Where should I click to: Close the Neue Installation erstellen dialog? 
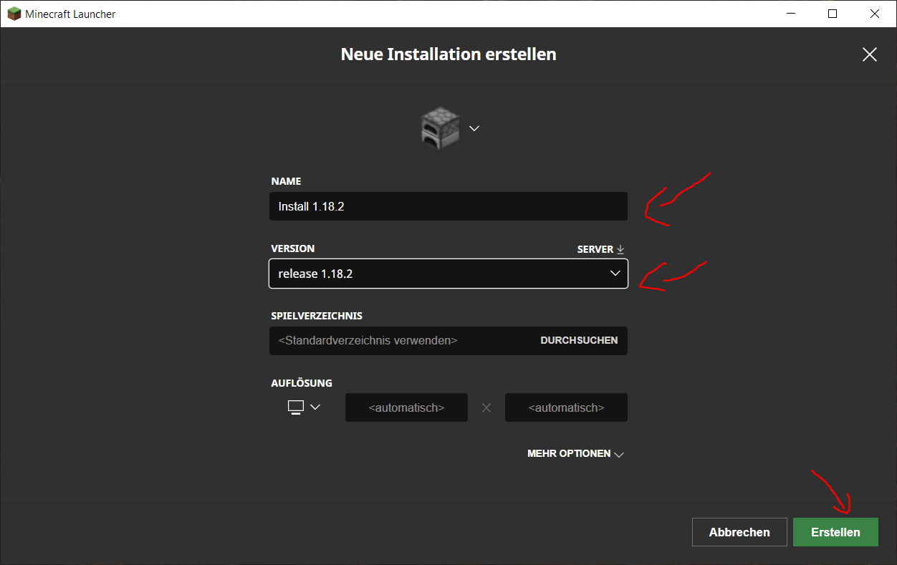coord(870,54)
